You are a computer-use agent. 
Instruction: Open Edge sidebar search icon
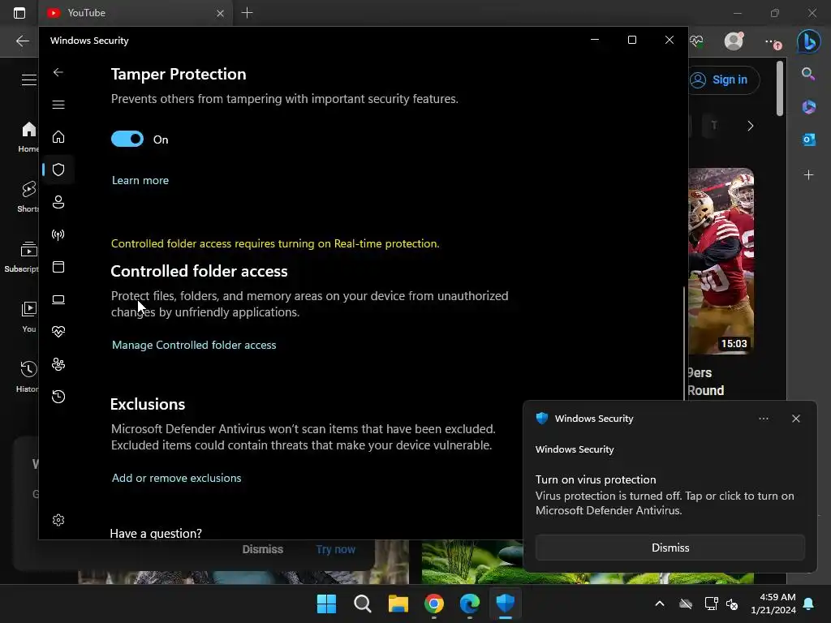click(808, 74)
